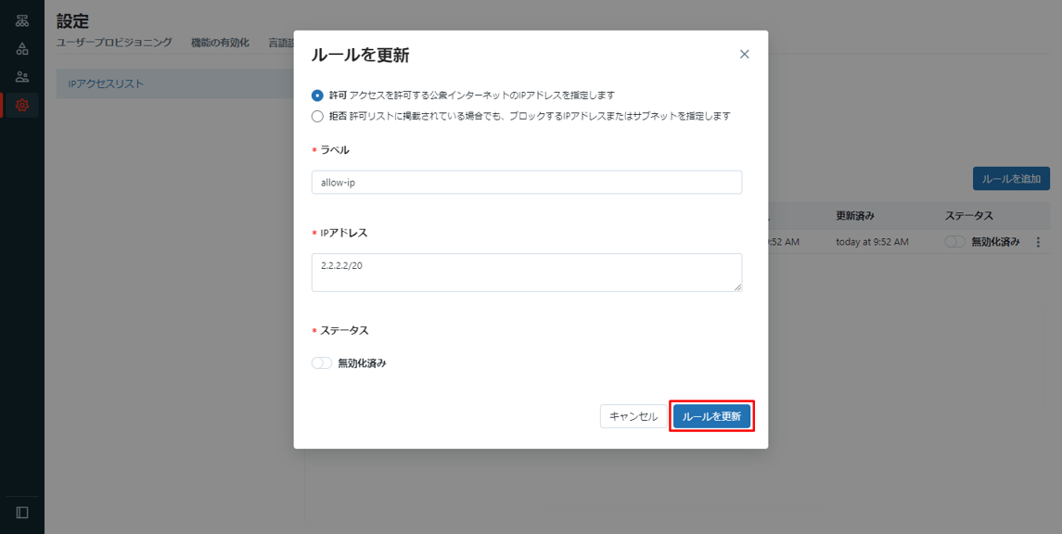Image resolution: width=1062 pixels, height=534 pixels.
Task: Click the IPアドレス text area
Action: 526,273
